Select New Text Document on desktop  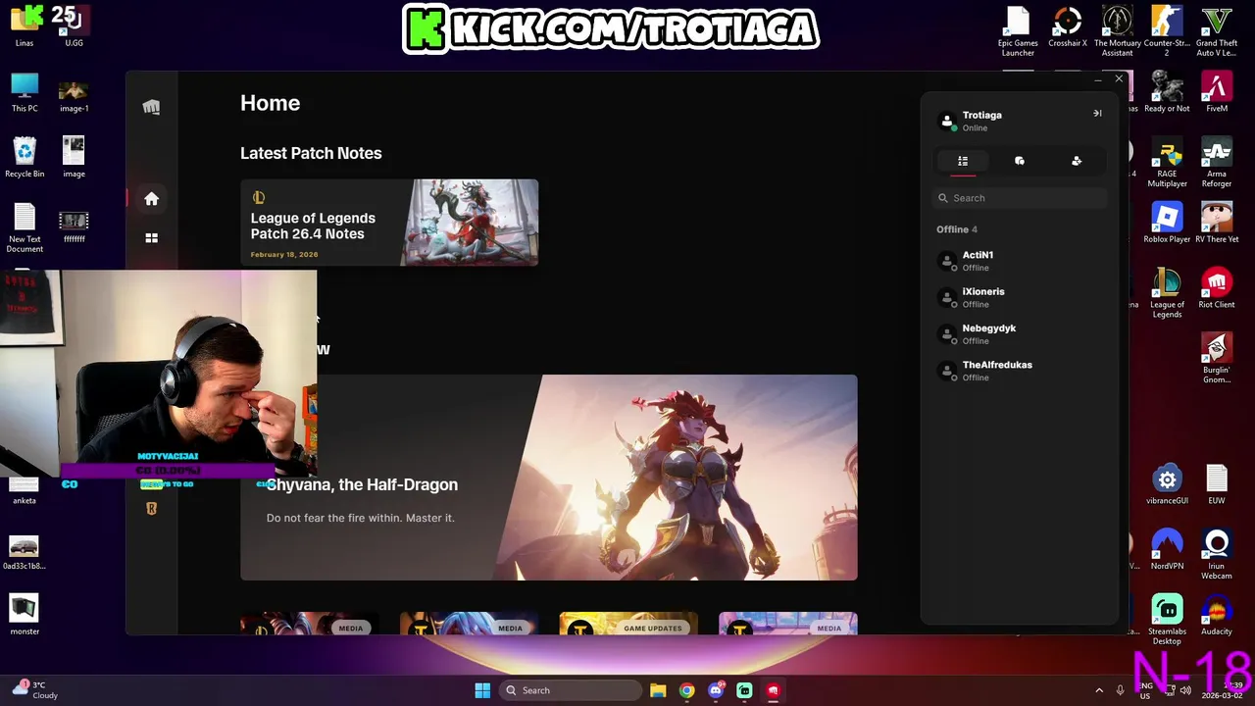point(25,228)
